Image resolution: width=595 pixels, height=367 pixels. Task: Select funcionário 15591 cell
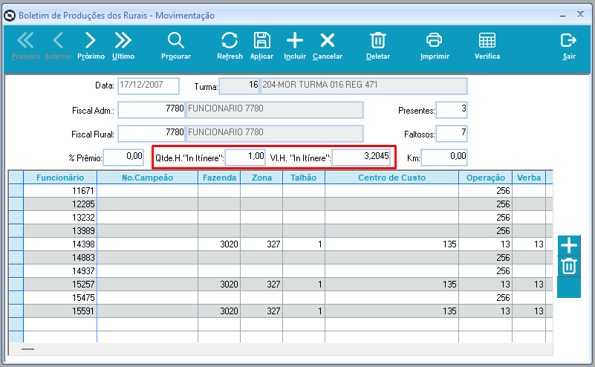pyautogui.click(x=60, y=311)
